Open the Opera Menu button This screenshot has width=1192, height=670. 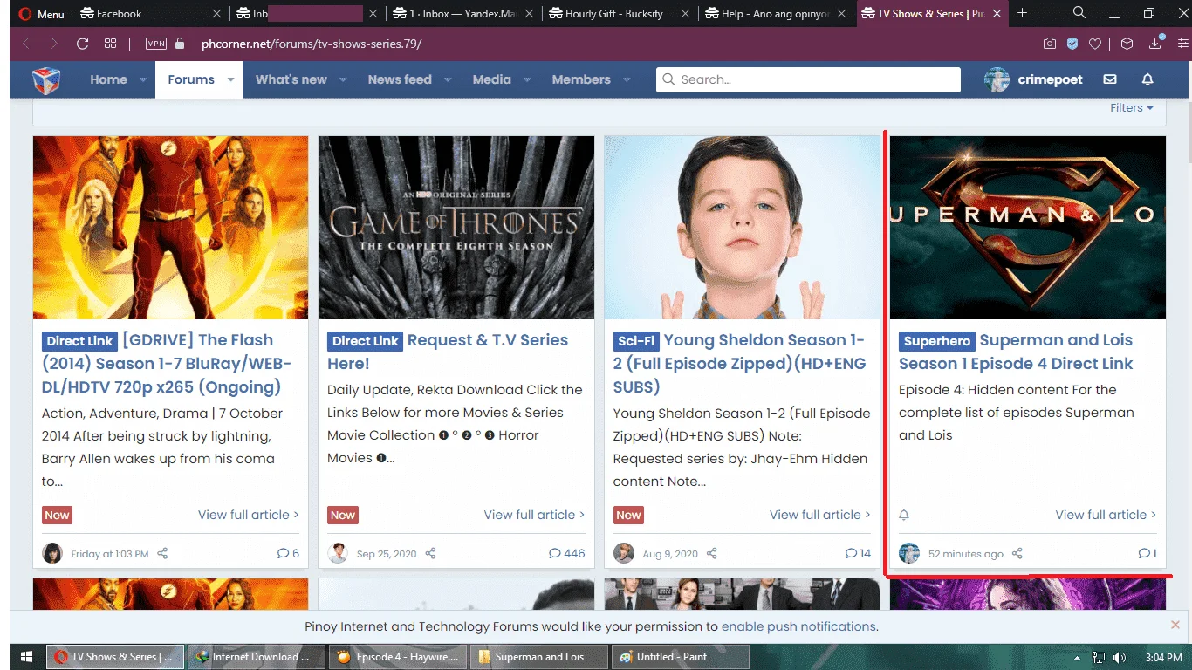(41, 14)
